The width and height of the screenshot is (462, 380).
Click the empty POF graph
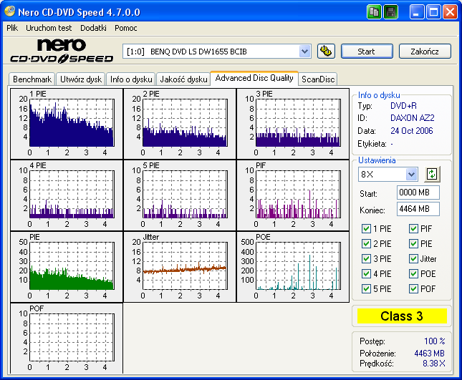[x=72, y=337]
